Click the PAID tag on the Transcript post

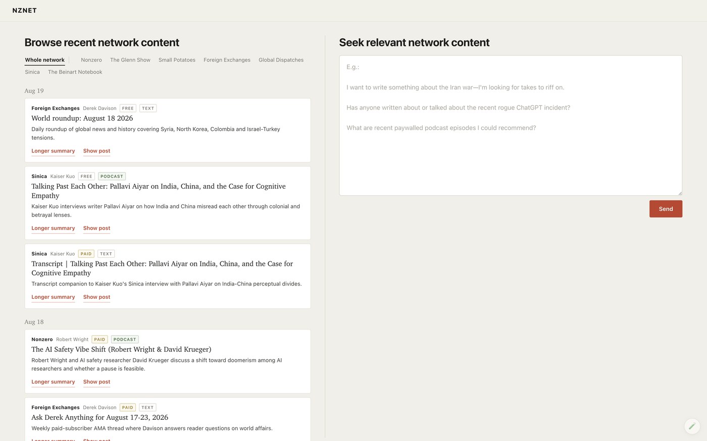point(86,254)
